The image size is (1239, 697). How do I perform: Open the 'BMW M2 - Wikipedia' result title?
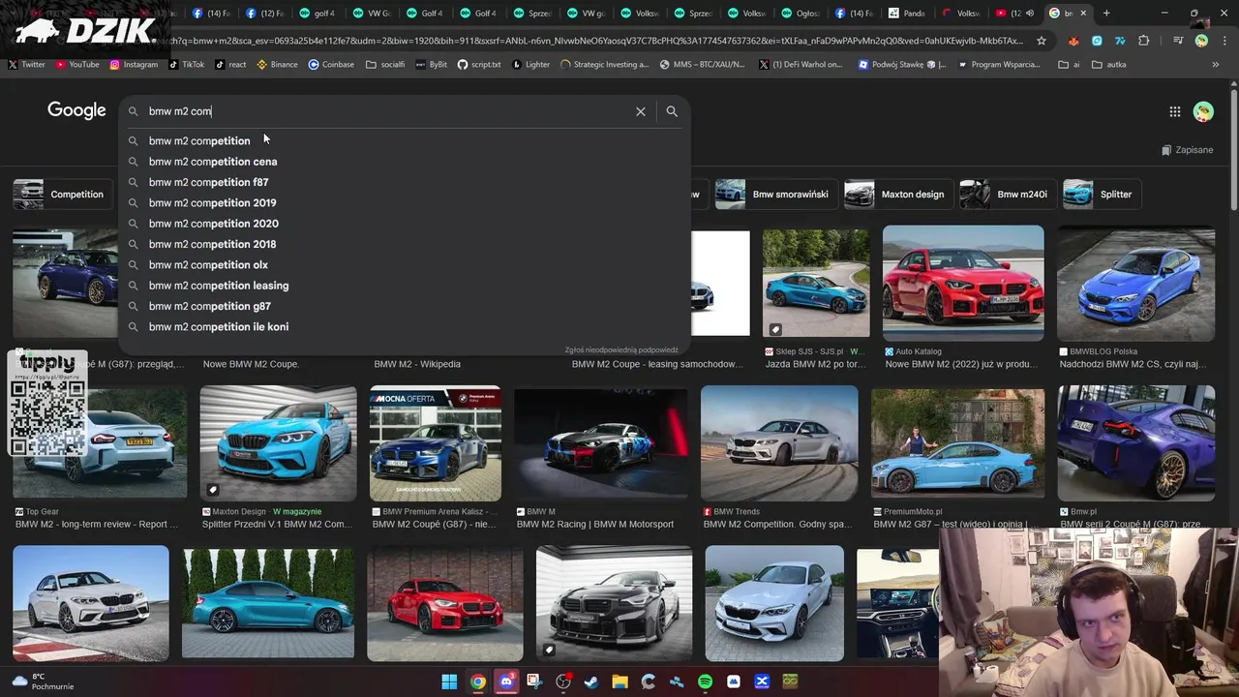(417, 364)
